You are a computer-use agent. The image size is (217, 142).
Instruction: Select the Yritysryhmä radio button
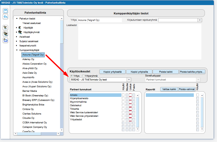(83, 76)
